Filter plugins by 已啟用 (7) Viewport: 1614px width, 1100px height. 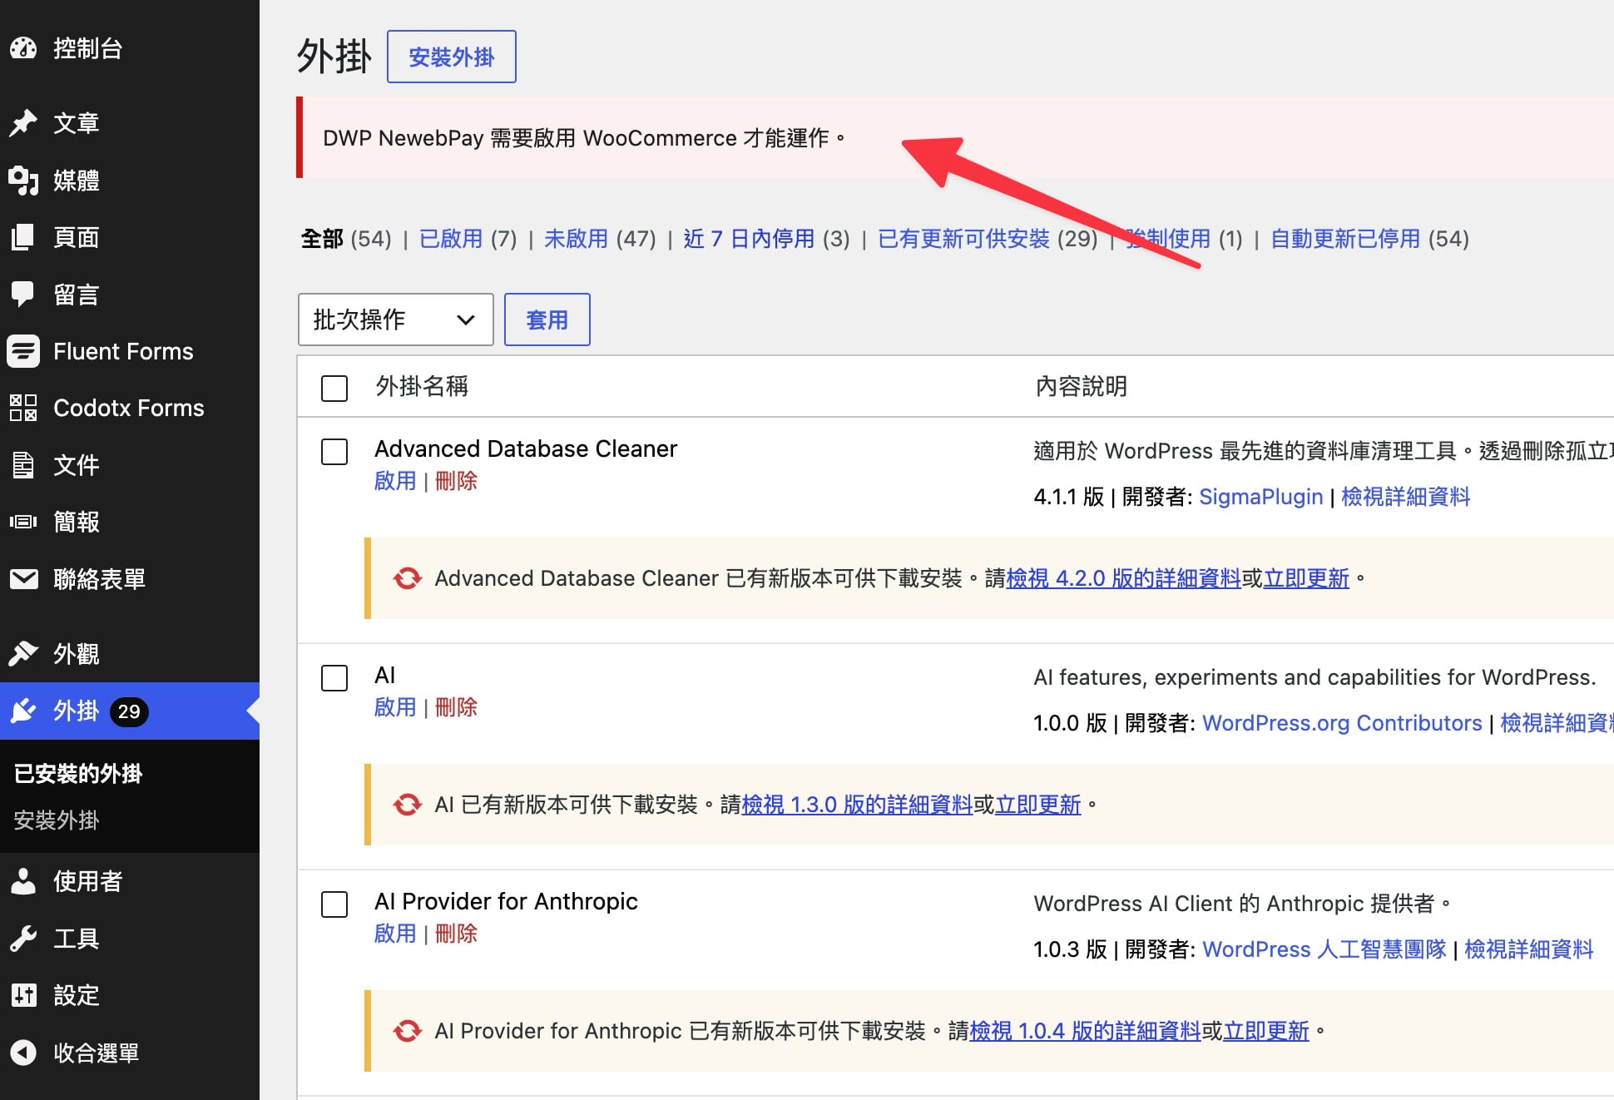pyautogui.click(x=468, y=240)
